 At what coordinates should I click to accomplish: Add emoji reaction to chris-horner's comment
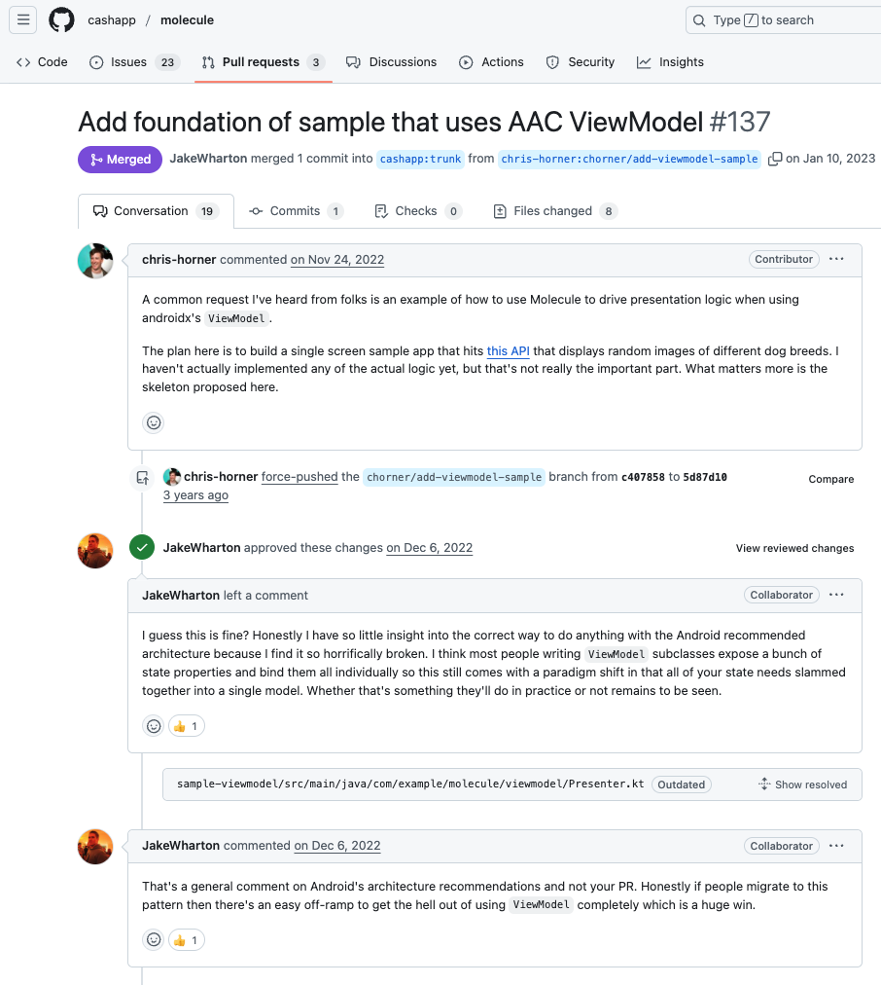[x=154, y=422]
